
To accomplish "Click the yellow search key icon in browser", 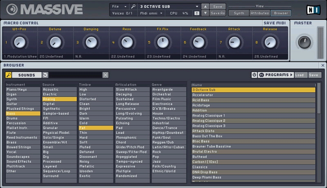I will pyautogui.click(x=8, y=75).
